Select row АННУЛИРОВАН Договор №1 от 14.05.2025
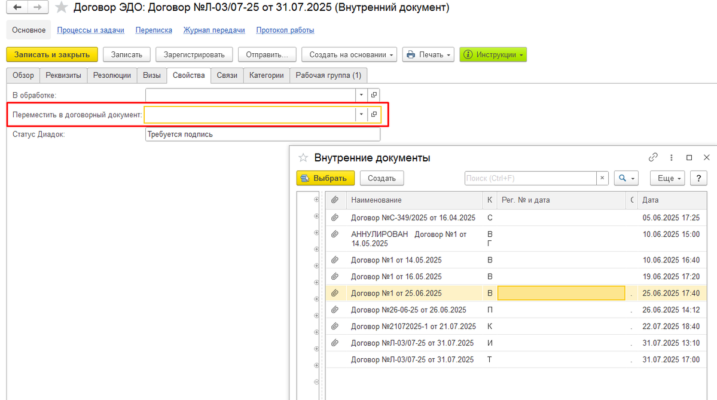The width and height of the screenshot is (717, 400). tap(516, 239)
